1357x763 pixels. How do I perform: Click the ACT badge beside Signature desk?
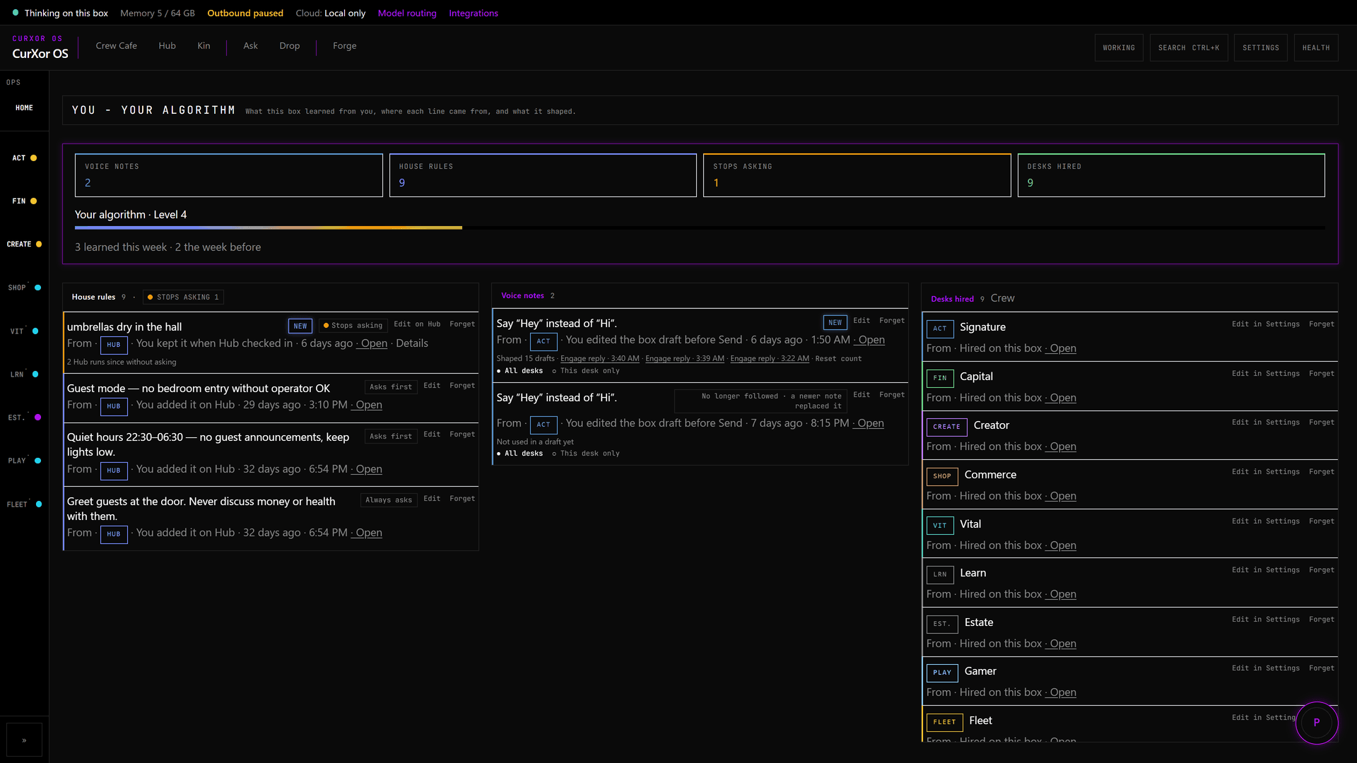point(939,329)
